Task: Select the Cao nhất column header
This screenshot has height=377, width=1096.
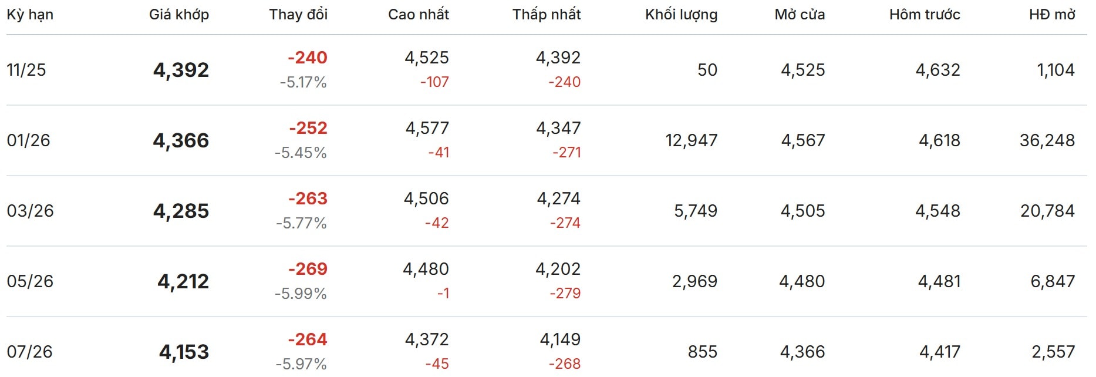Action: pos(419,15)
